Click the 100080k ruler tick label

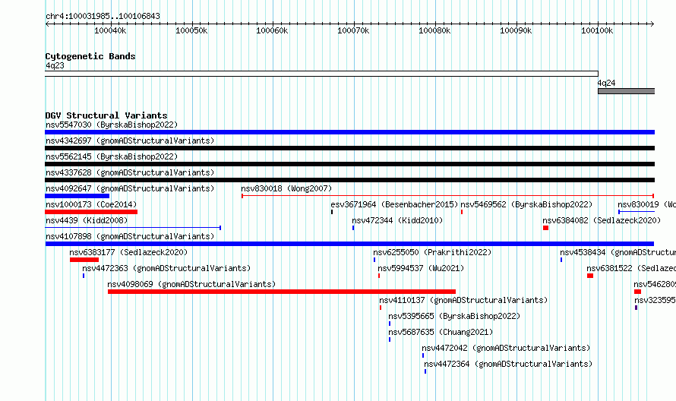[434, 30]
